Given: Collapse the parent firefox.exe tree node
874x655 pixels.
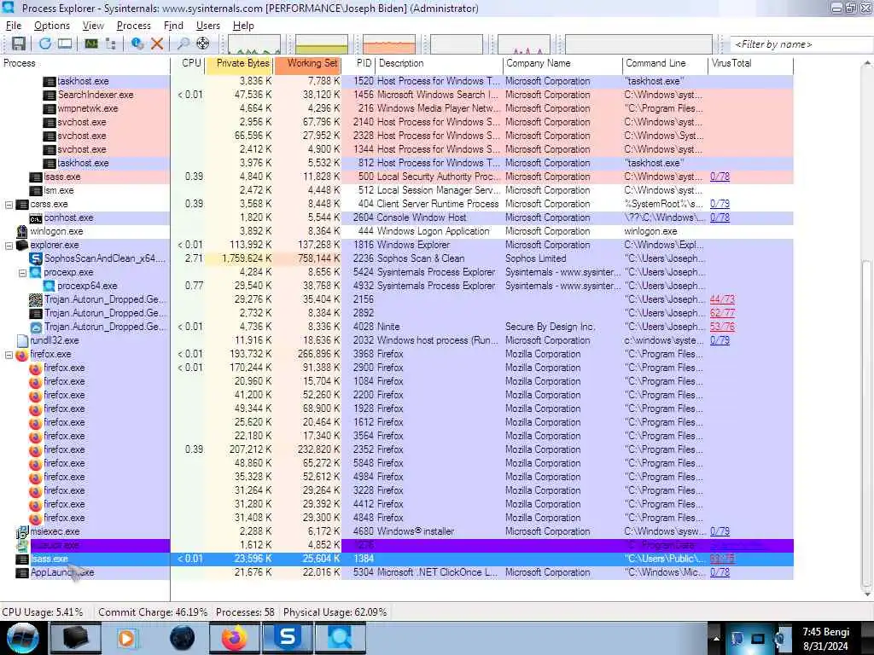Looking at the screenshot, I should pos(9,354).
